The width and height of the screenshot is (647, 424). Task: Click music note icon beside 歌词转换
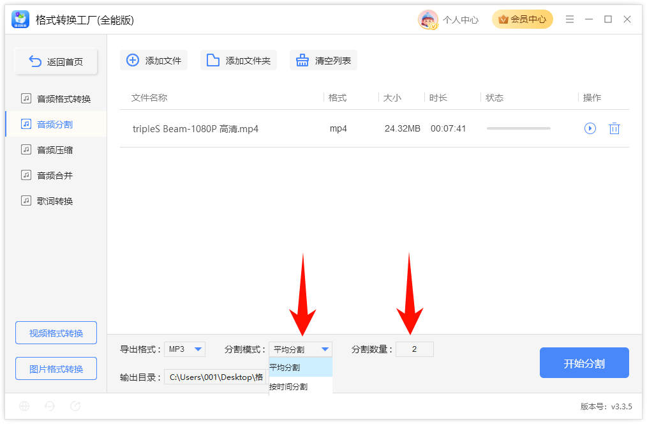coord(26,201)
